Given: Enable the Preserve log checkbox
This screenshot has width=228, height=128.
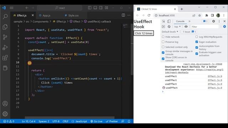Looking at the screenshot, I should [x=163, y=42].
